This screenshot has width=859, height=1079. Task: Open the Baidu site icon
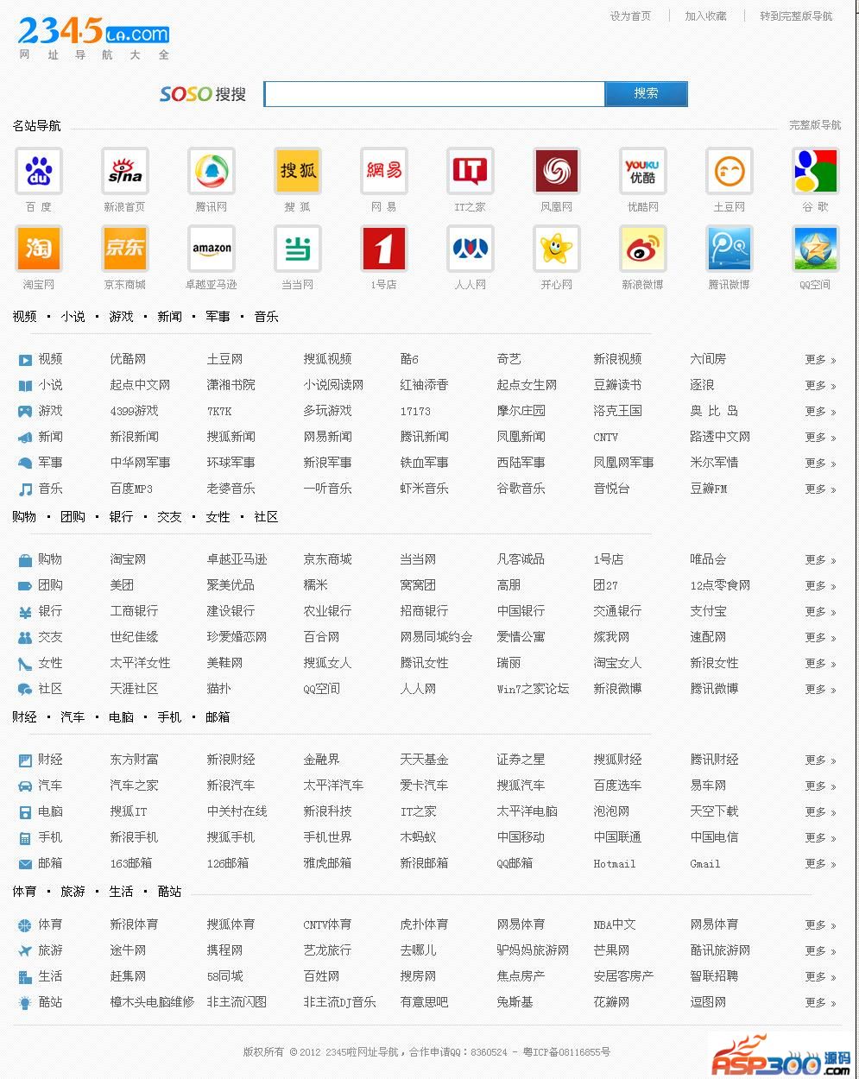[39, 171]
